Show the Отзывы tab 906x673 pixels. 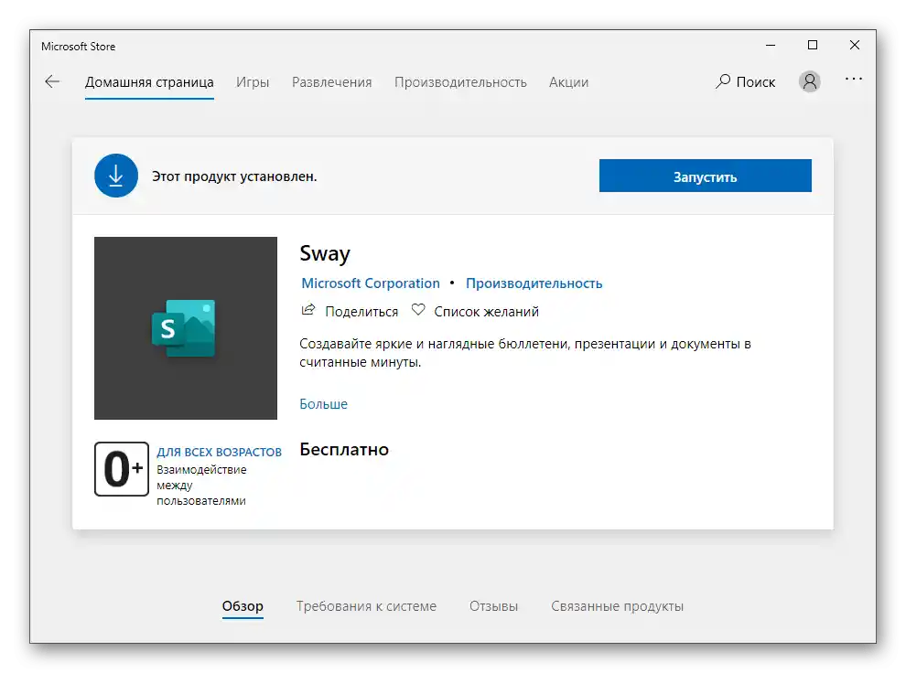coord(493,606)
